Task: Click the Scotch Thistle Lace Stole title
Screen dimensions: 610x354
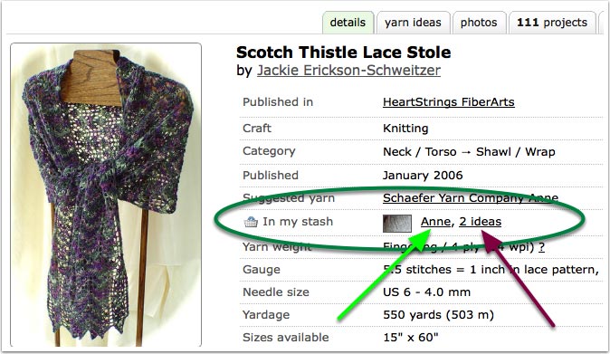Action: click(x=344, y=53)
